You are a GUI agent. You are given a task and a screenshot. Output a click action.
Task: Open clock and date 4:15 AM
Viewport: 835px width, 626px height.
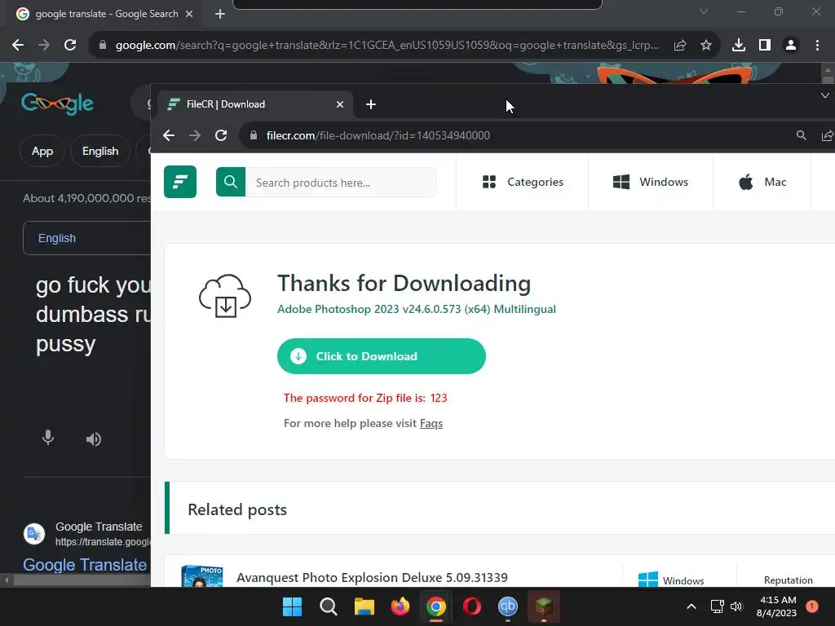point(777,606)
